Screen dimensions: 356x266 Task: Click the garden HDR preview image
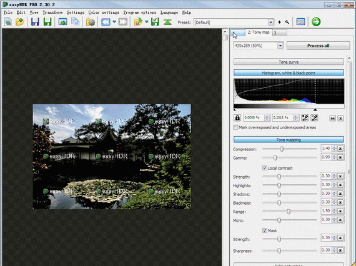tap(112, 157)
